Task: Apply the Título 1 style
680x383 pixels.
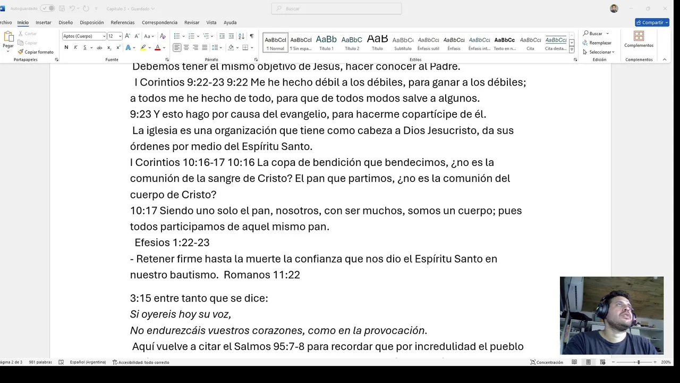Action: click(x=326, y=43)
